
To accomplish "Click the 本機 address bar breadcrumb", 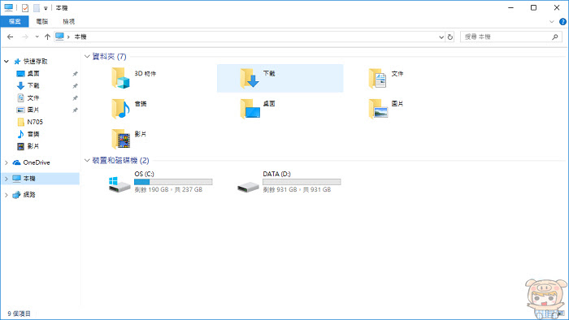I will (80, 37).
